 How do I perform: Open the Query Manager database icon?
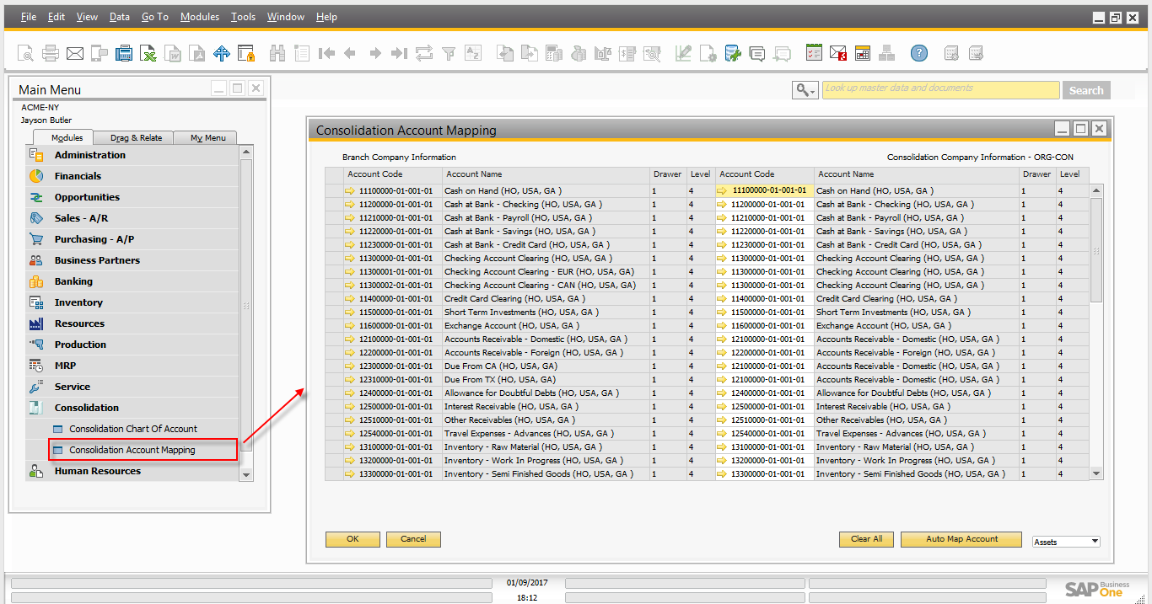[733, 54]
